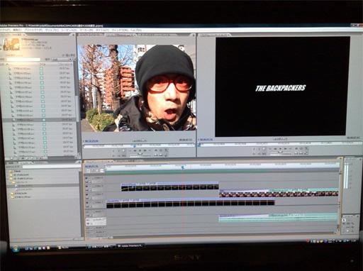Image resolution: width=363 pixels, height=271 pixels.
Task: Toggle loop playback in Source monitor
Action: [156, 150]
